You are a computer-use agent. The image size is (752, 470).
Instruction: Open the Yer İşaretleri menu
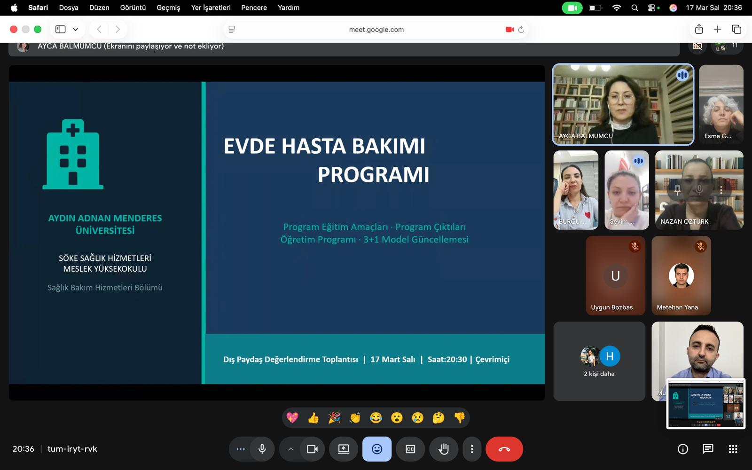coord(211,8)
